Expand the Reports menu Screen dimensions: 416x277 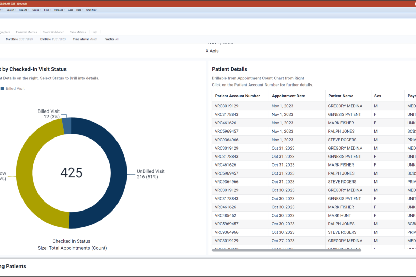click(24, 10)
